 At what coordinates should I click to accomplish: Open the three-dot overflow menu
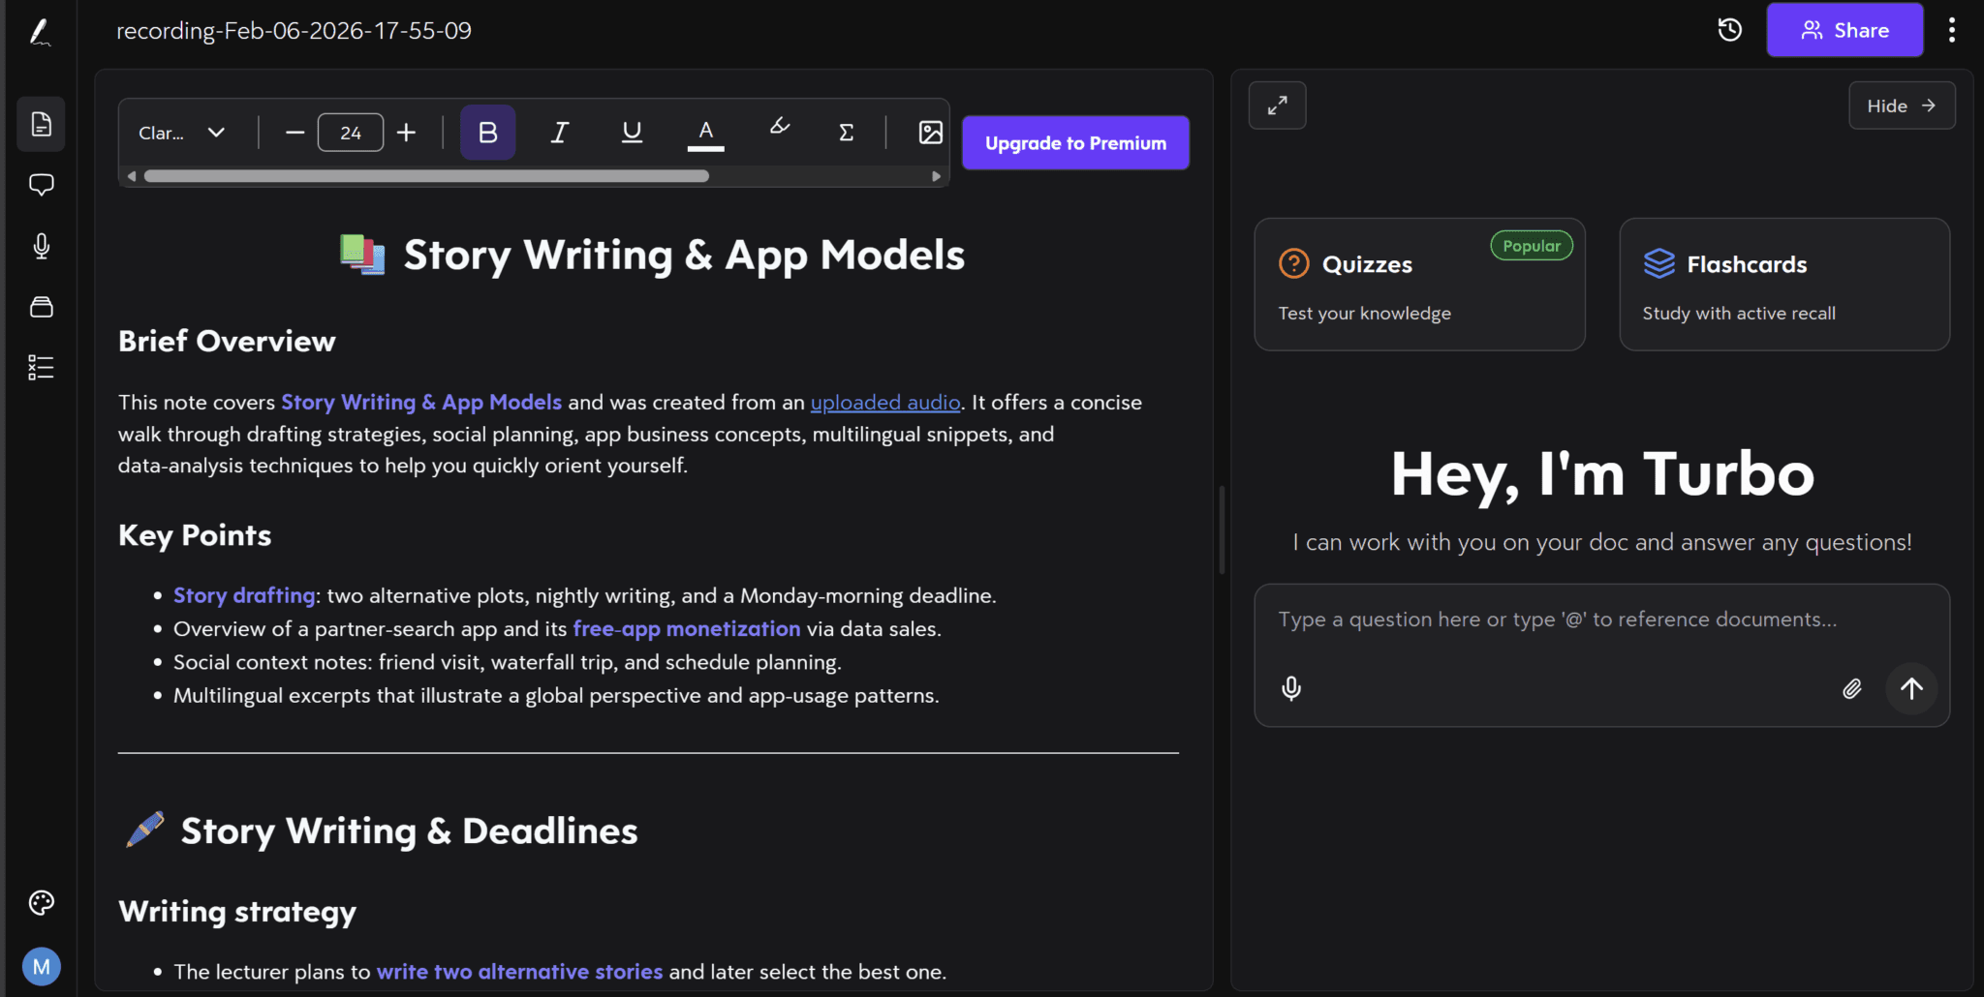(1951, 29)
